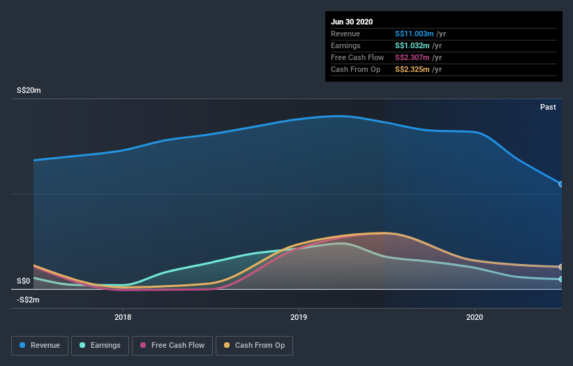
Task: Select the Earnings endpoint marker on the chart
Action: (561, 279)
